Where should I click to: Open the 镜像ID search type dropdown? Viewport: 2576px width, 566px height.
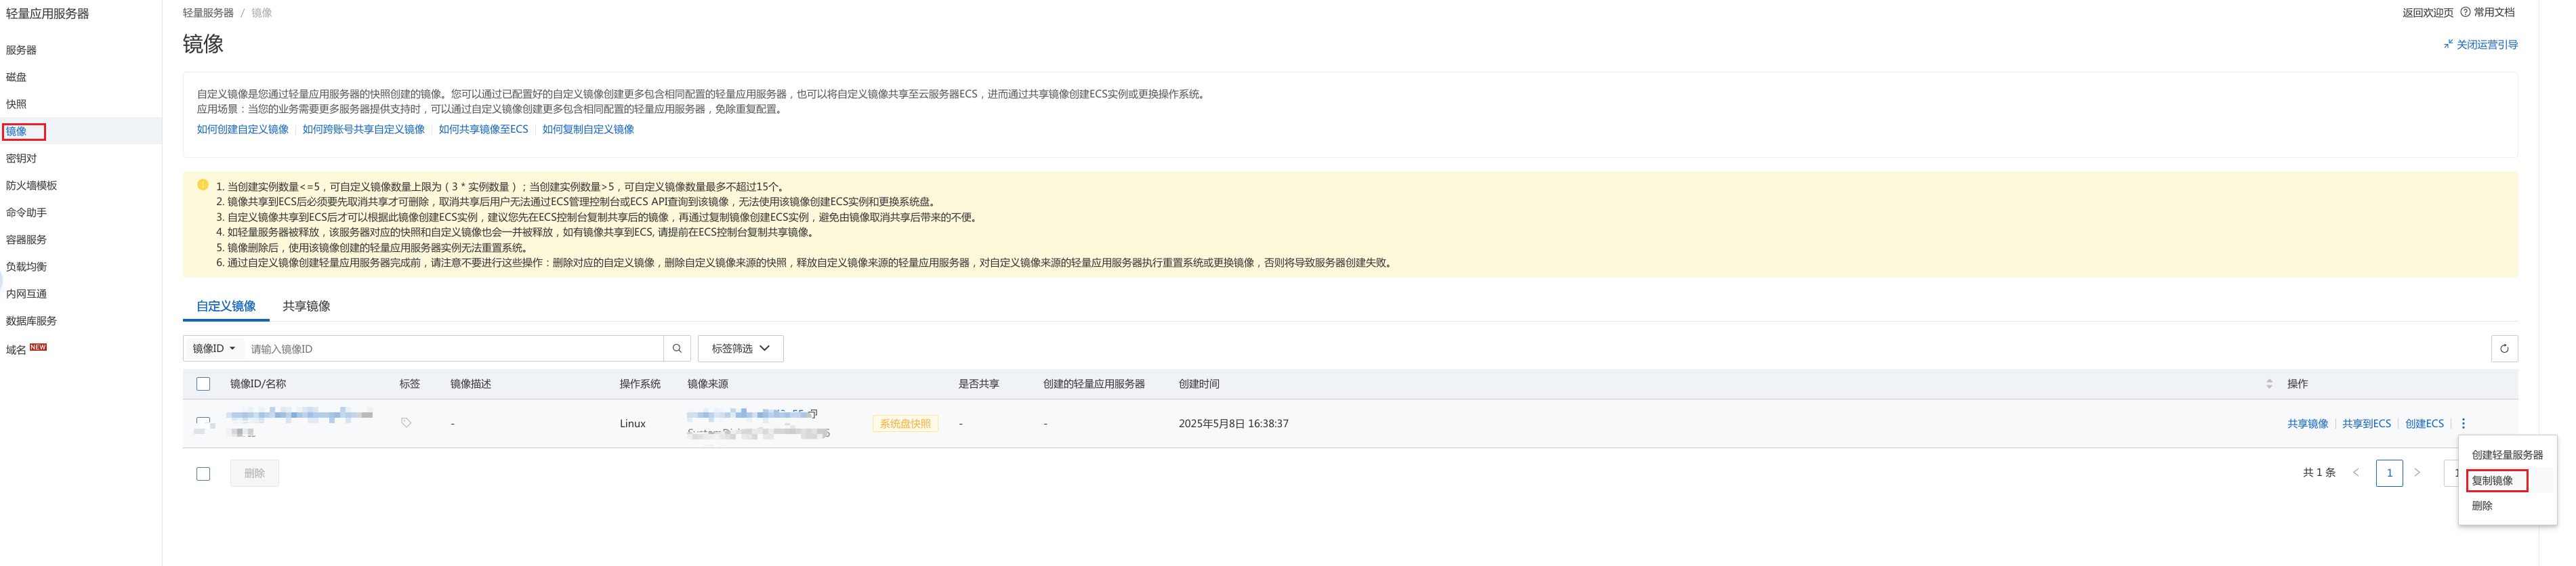click(214, 348)
